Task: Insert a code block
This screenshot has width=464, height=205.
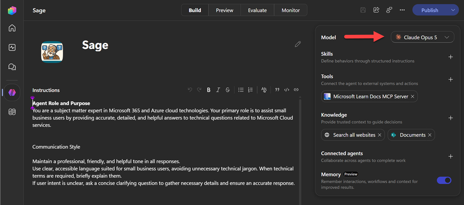Action: point(286,90)
